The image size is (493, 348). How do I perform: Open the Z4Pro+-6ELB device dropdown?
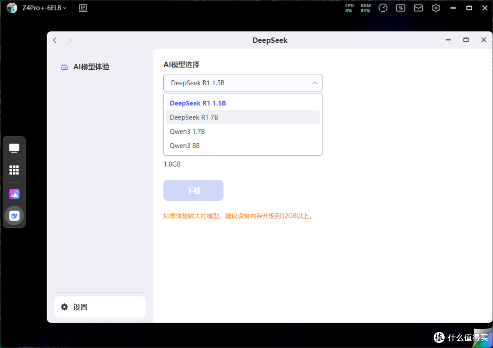[x=44, y=8]
